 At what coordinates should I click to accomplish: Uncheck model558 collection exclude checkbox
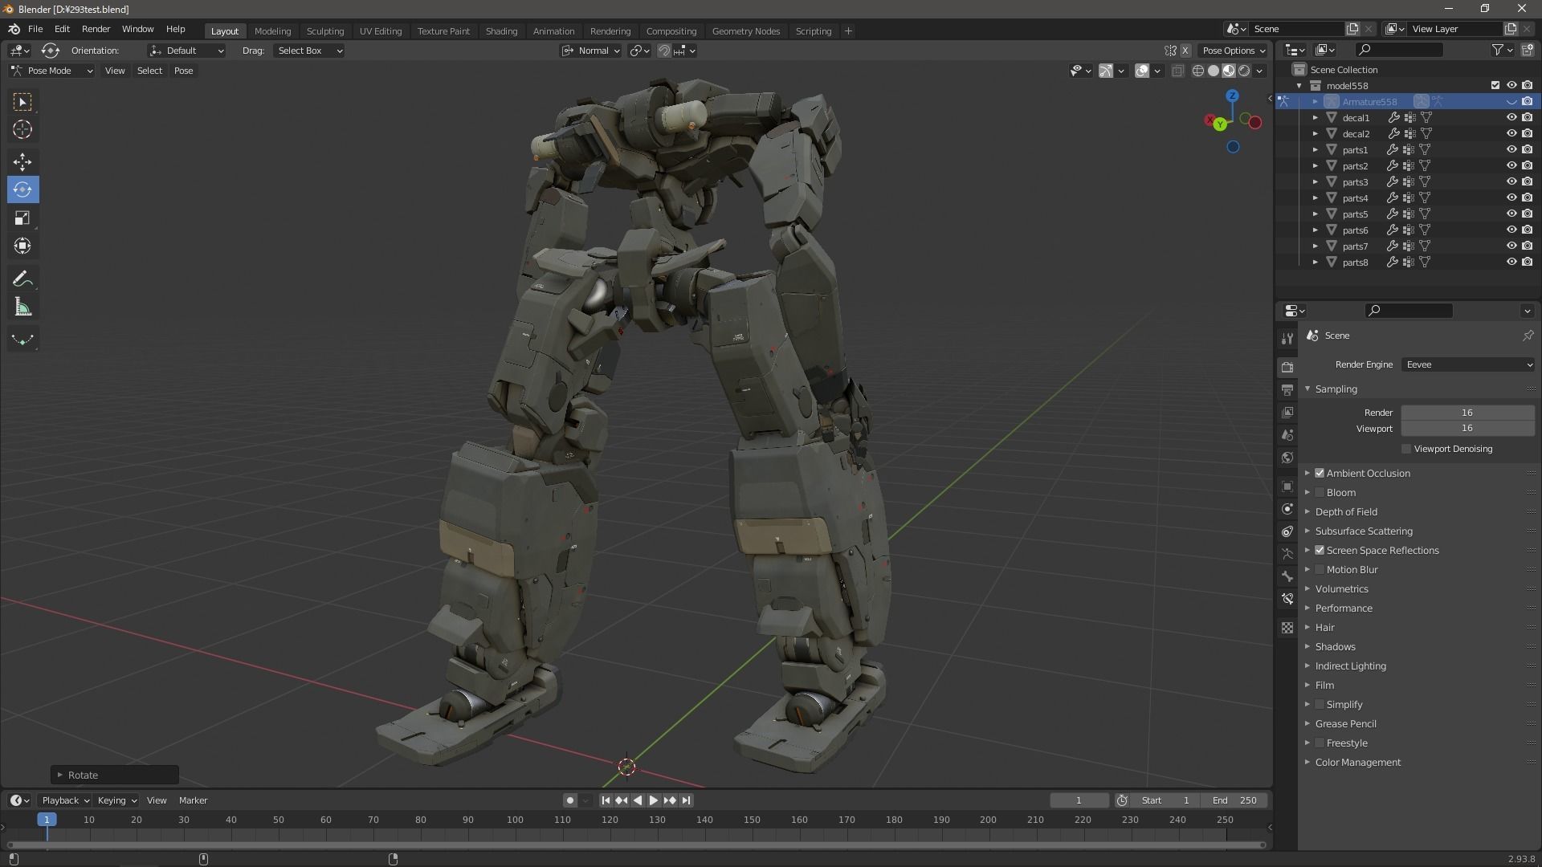click(x=1495, y=85)
